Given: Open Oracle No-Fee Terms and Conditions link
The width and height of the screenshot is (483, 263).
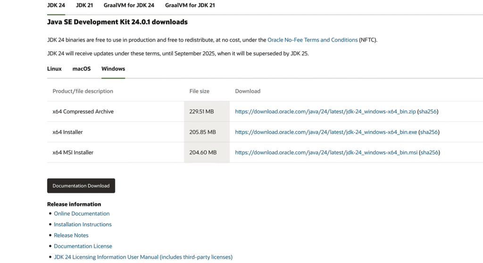Looking at the screenshot, I should tap(312, 40).
